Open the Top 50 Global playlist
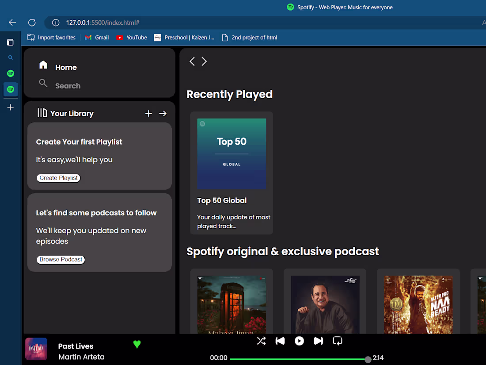Screen dimensions: 486x365 (x=232, y=153)
